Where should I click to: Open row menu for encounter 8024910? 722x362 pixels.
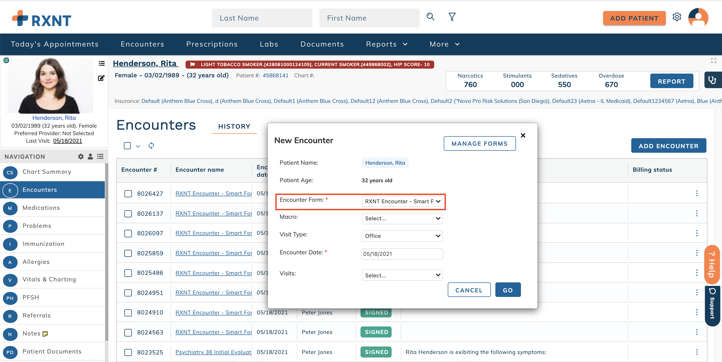point(697,312)
